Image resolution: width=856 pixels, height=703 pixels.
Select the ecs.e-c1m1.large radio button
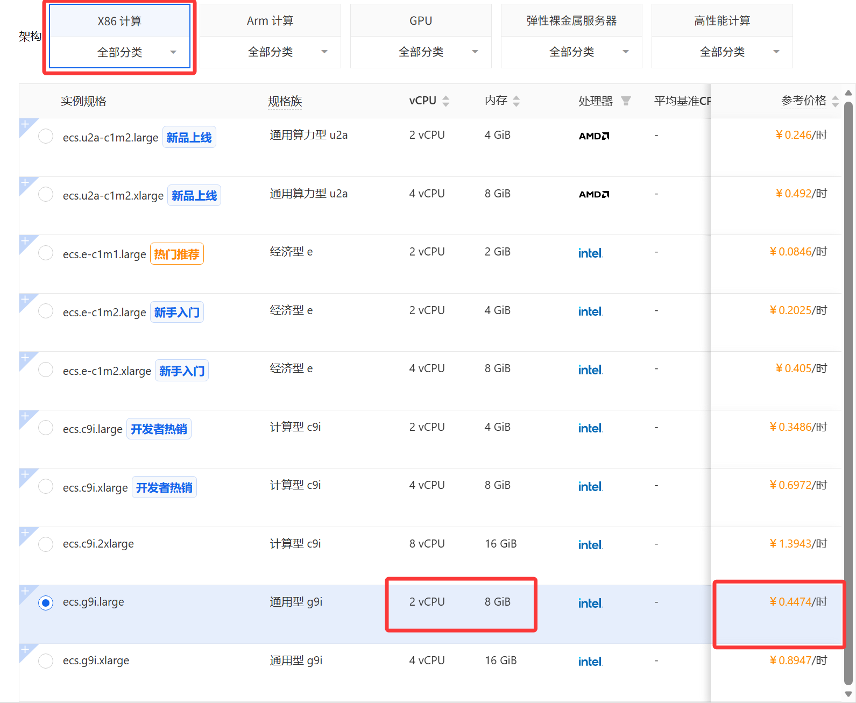click(46, 253)
